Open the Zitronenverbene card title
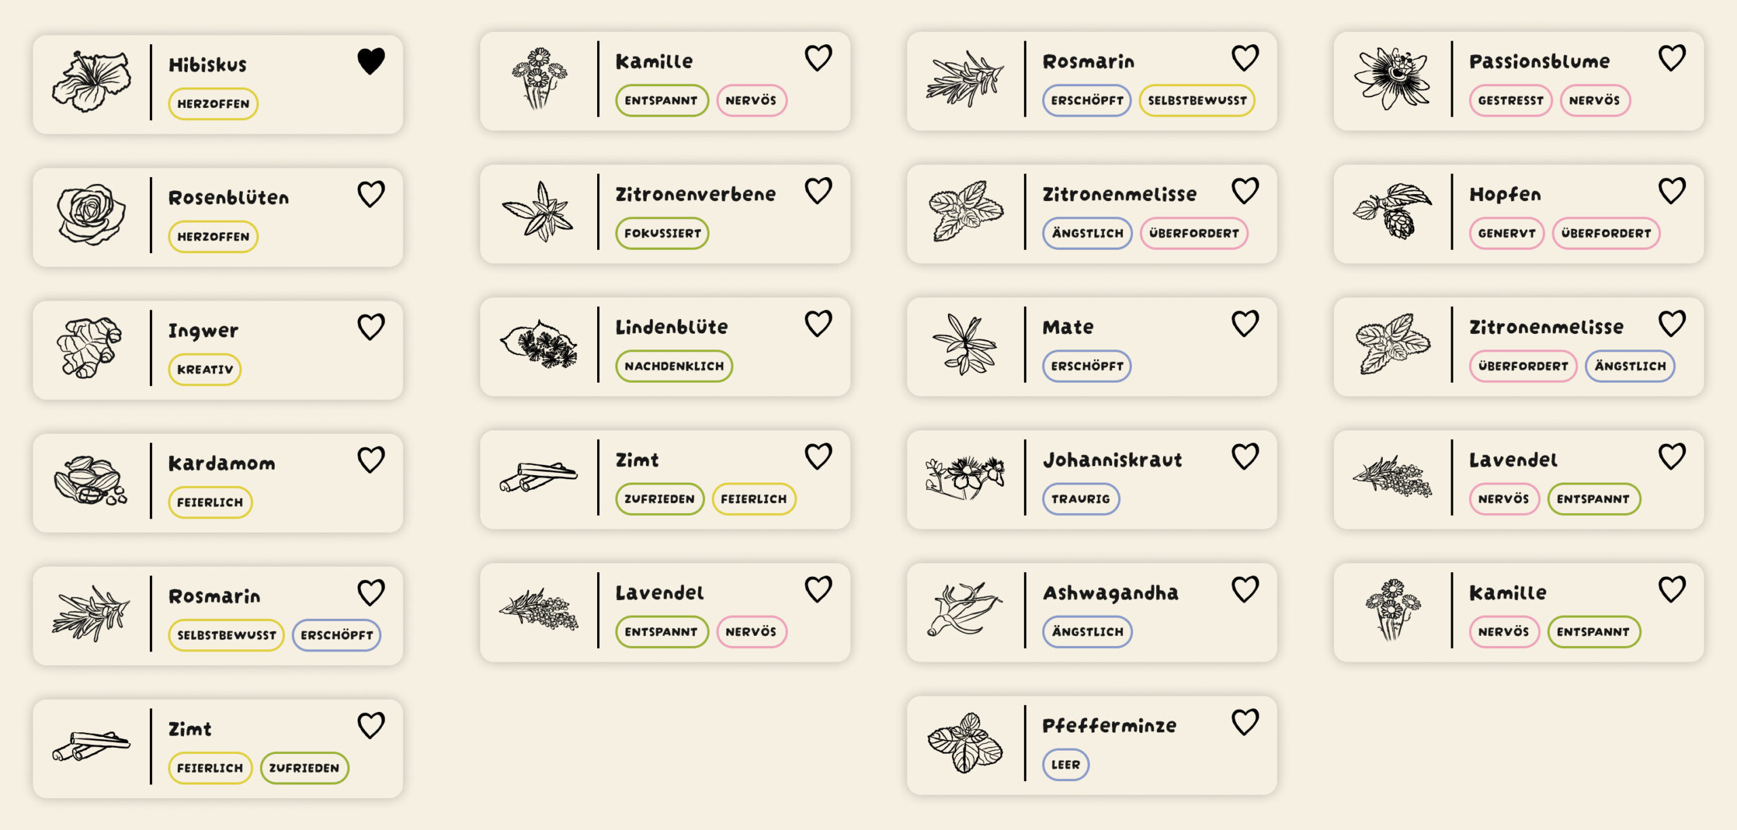 point(695,195)
